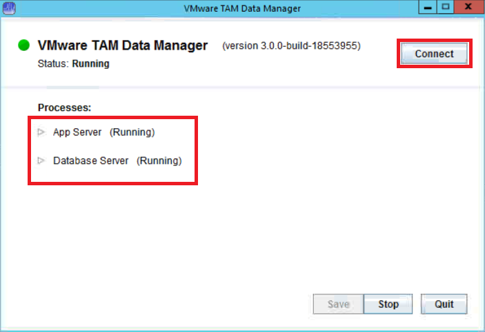Expand the App Server process triangle
This screenshot has height=332, width=485.
tap(41, 132)
